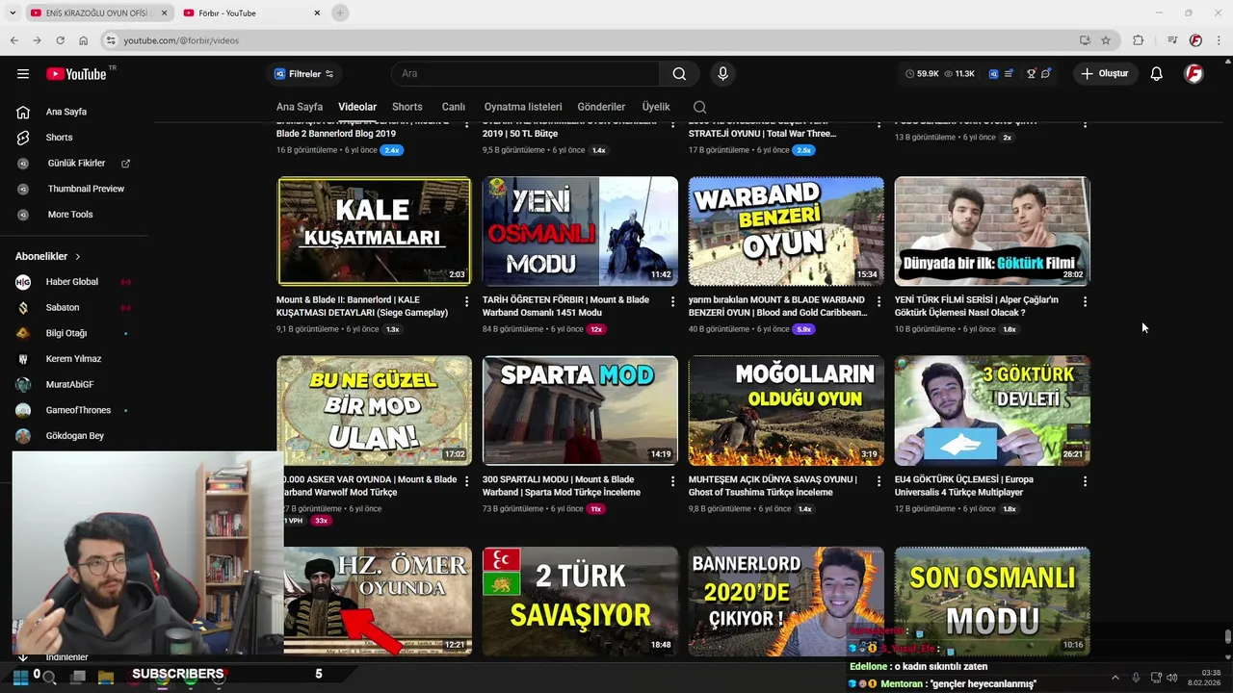Open the vidIQ list icon in header
The width and height of the screenshot is (1233, 693).
click(x=1009, y=74)
